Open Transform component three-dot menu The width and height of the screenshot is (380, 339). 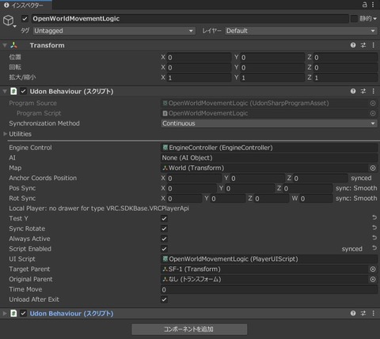pos(374,45)
